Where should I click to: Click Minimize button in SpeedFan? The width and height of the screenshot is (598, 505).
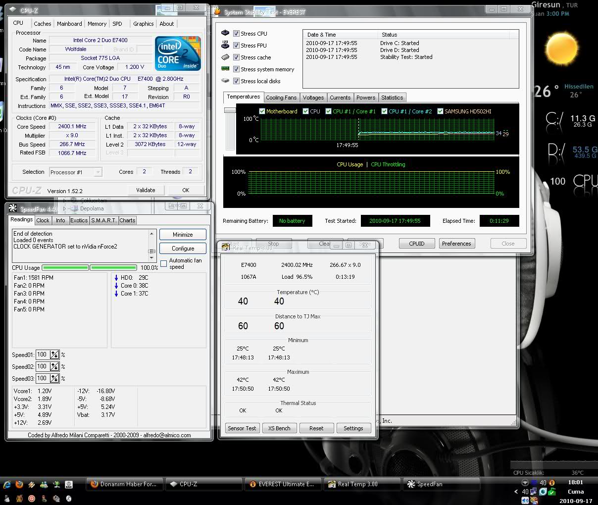click(x=183, y=235)
